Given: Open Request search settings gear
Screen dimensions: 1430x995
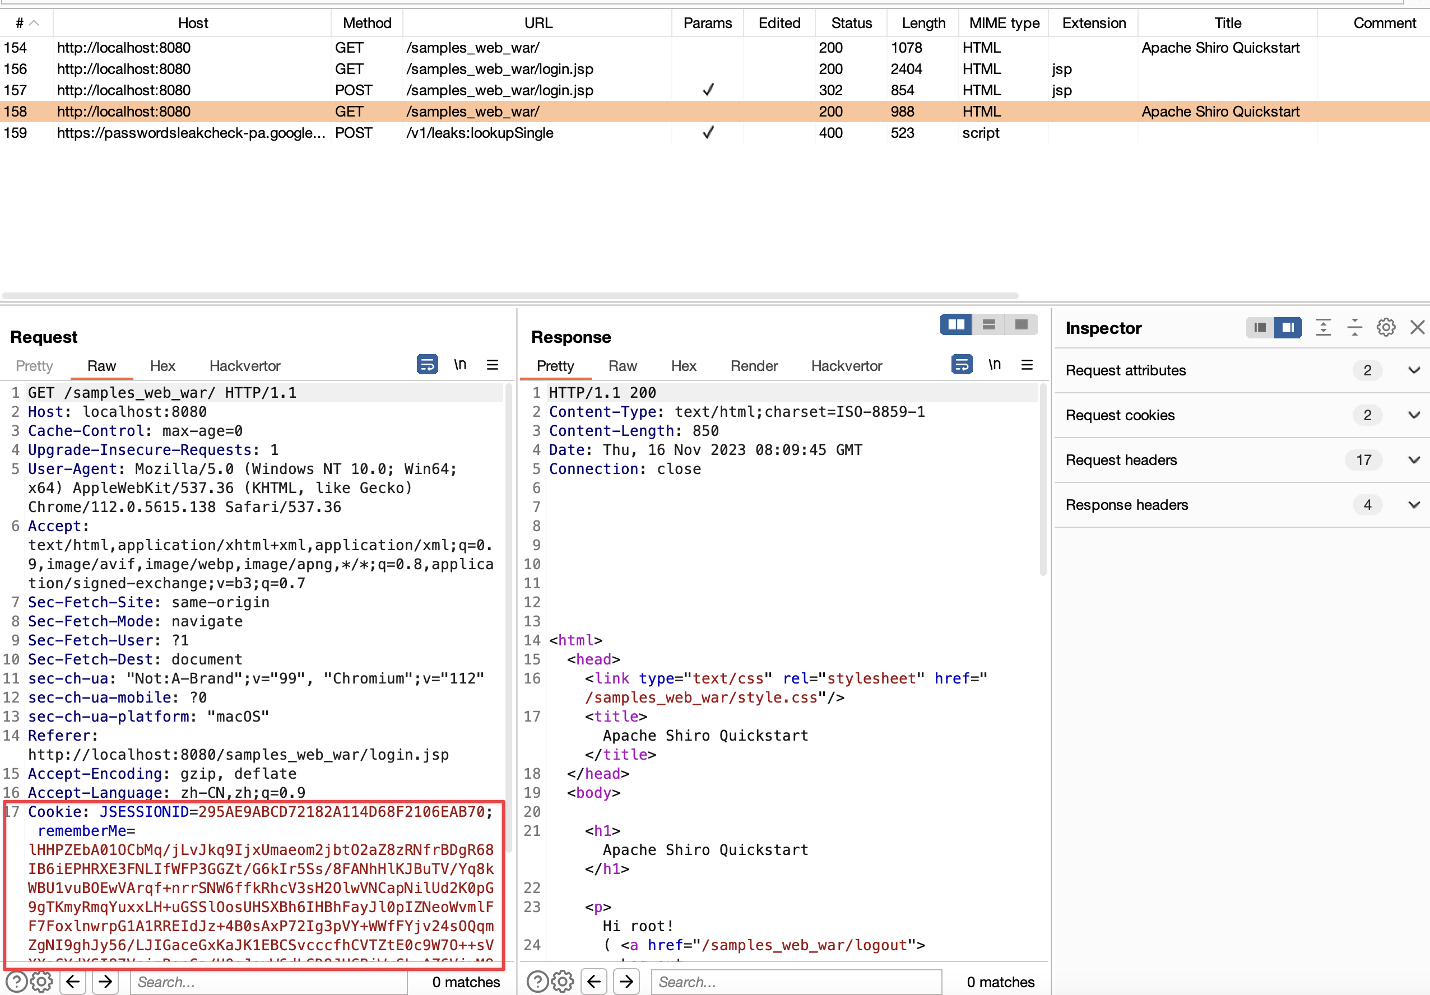Looking at the screenshot, I should tap(41, 982).
